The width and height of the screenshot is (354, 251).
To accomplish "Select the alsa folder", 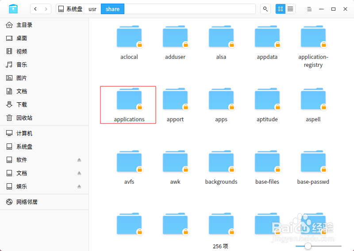I will click(x=221, y=42).
